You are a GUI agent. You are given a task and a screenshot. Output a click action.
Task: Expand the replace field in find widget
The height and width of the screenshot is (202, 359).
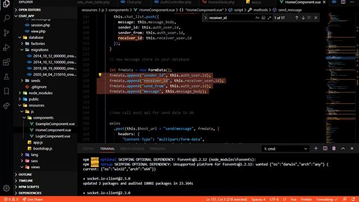205,17
